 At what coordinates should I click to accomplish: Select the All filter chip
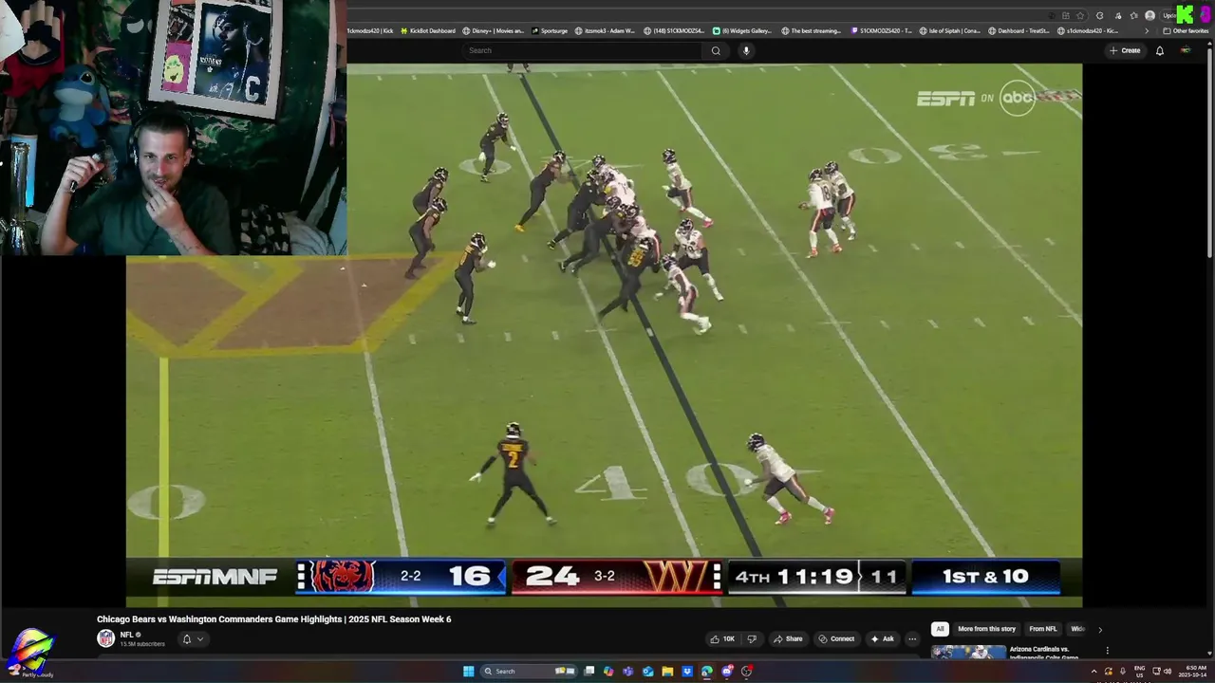coord(940,629)
